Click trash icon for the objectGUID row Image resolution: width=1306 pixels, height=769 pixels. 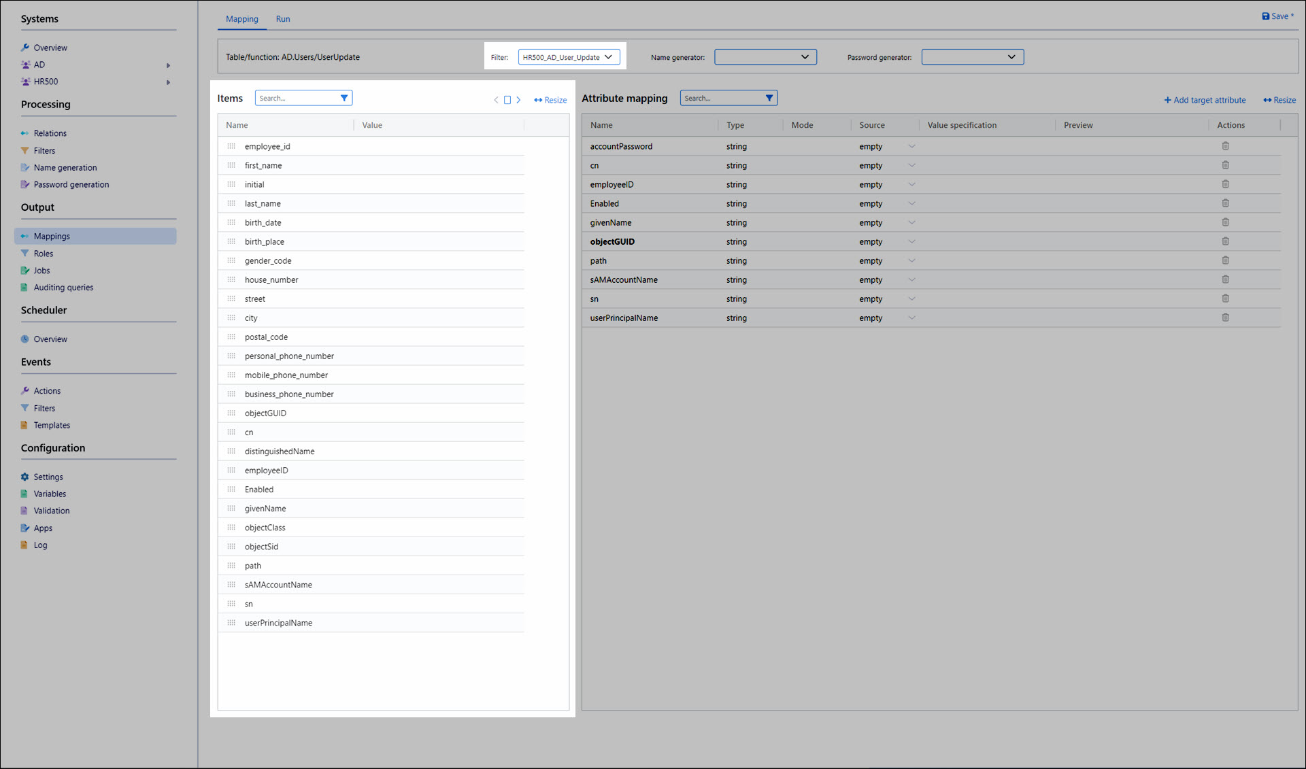(1225, 241)
